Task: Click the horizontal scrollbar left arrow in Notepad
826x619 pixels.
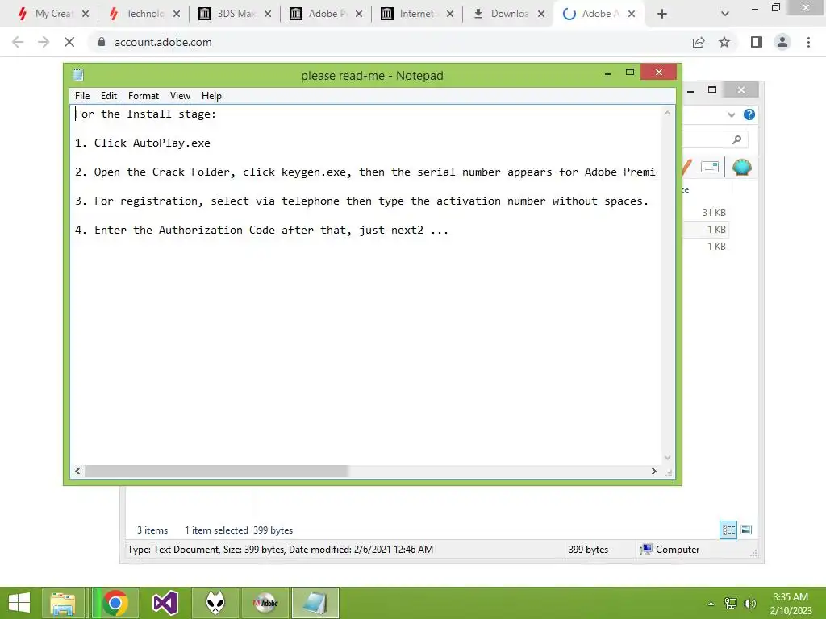Action: [78, 471]
